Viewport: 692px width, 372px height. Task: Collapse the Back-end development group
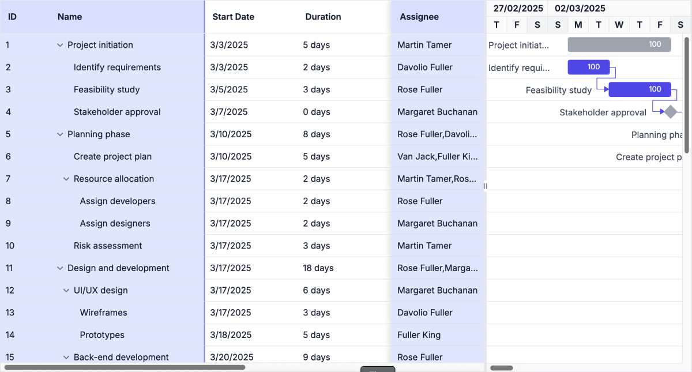click(66, 357)
